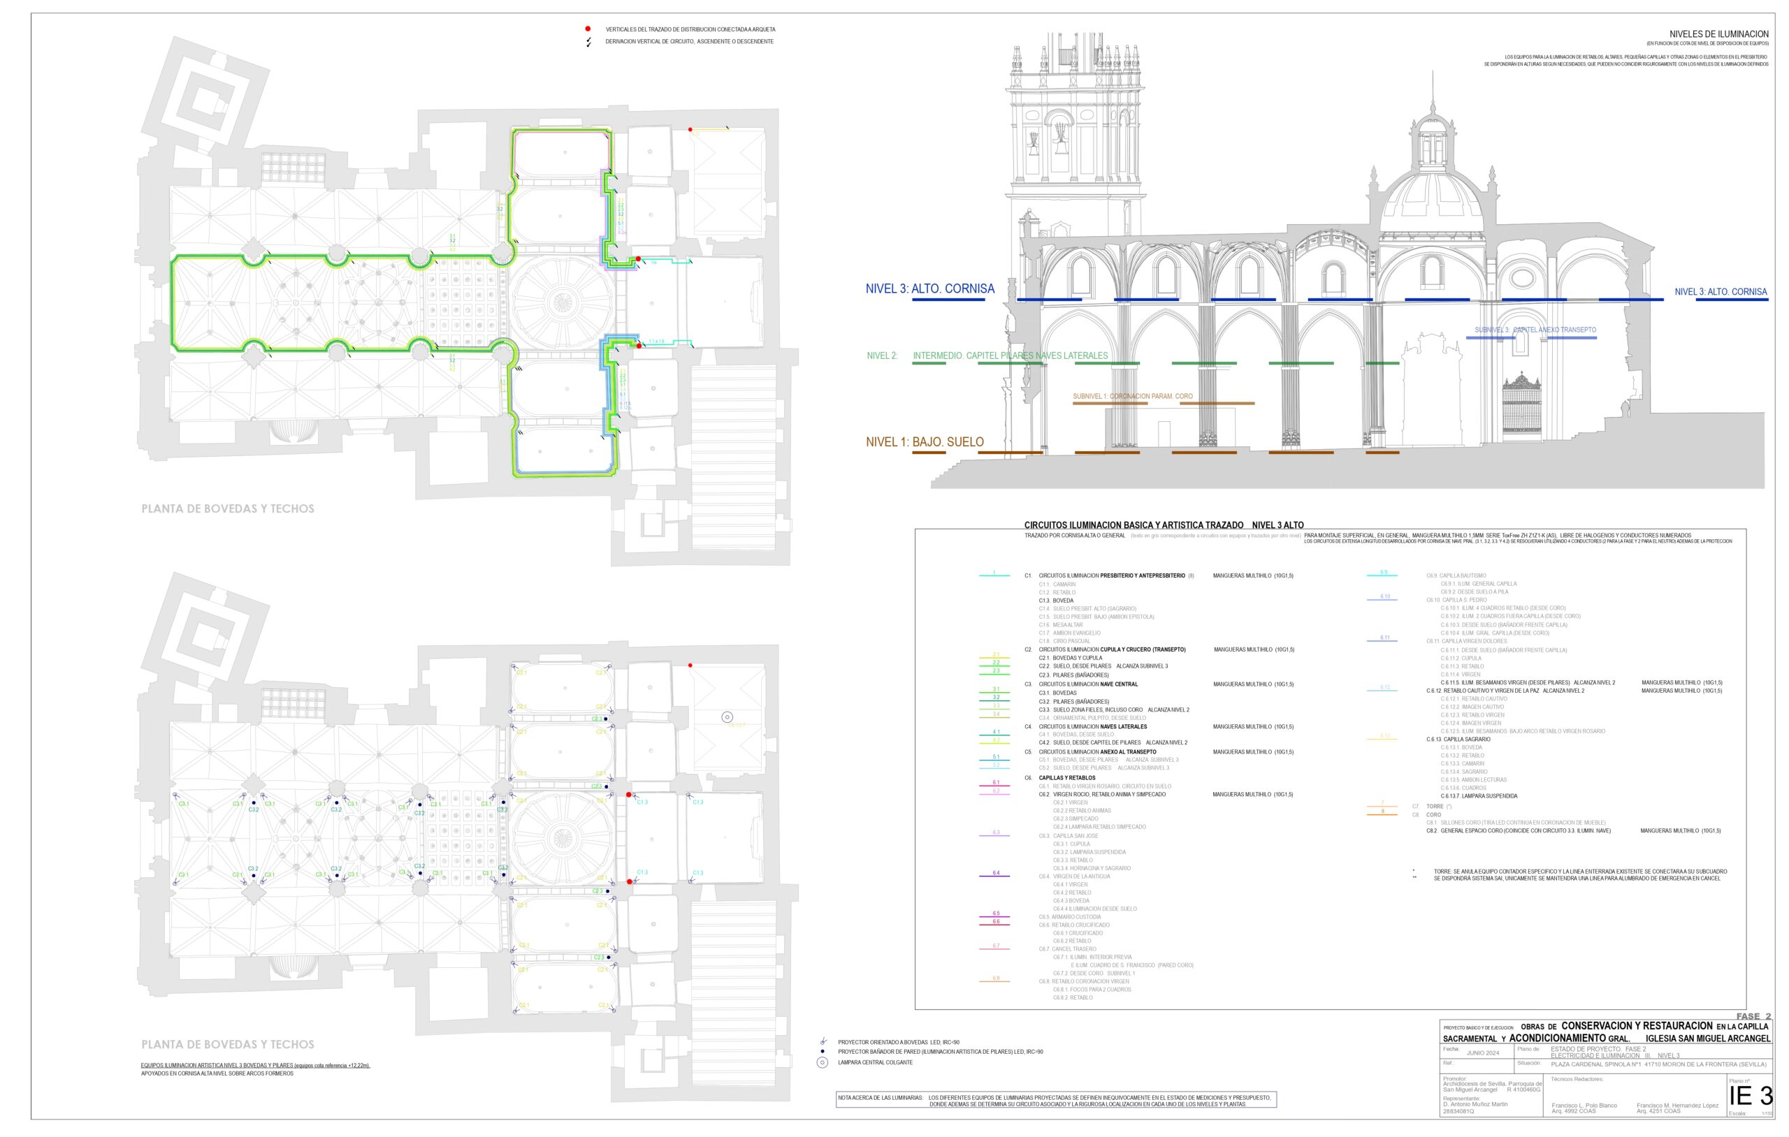
Task: Click the C1 'PRESBITERIO Y ANTEPRESBITERIO' circuit line
Action: coord(1116,575)
